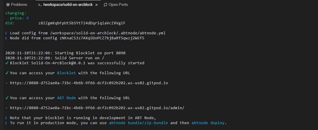Click the Open Ports tab icon
Image resolution: width=318 pixels, height=130 pixels.
(105, 5)
